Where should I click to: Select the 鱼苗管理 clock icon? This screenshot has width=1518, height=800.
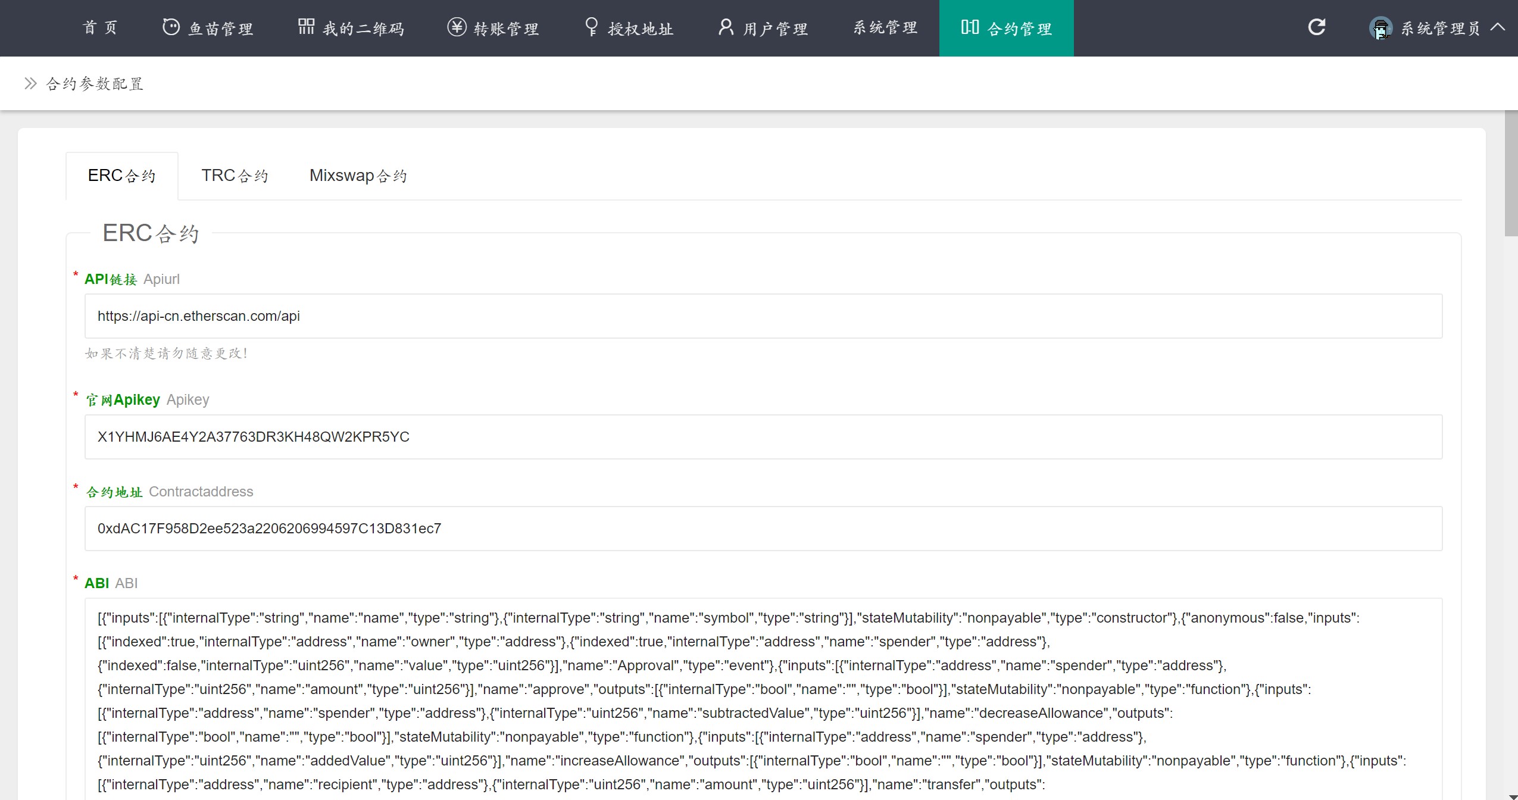click(170, 27)
